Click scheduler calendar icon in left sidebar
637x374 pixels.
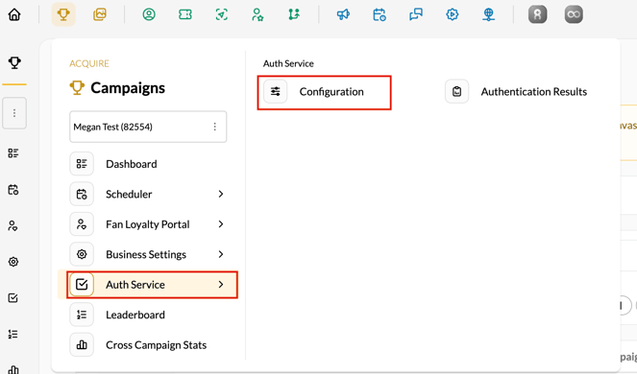coord(13,190)
